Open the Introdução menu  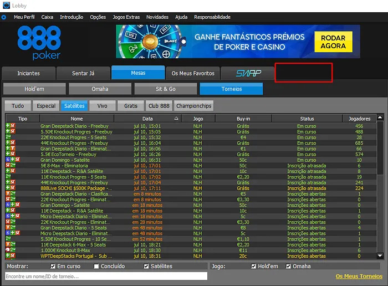72,17
